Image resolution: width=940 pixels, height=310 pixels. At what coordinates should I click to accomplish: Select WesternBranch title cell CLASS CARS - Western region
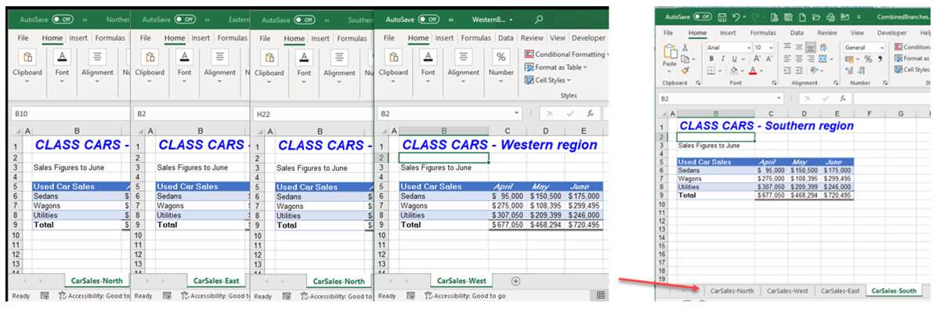click(x=499, y=145)
